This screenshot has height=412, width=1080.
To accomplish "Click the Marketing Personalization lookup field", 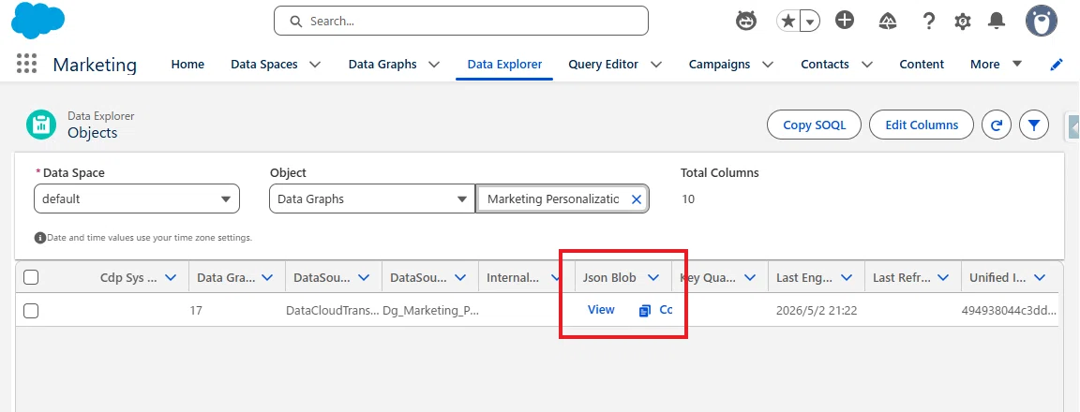I will [x=562, y=199].
